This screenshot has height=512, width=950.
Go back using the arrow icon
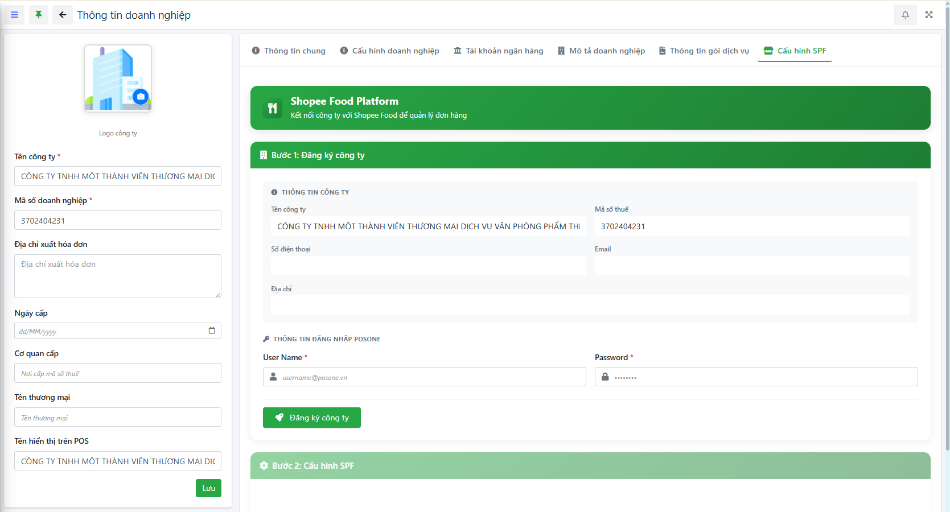(63, 15)
